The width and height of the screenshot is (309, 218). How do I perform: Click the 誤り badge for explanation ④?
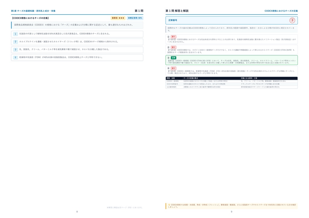click(174, 68)
